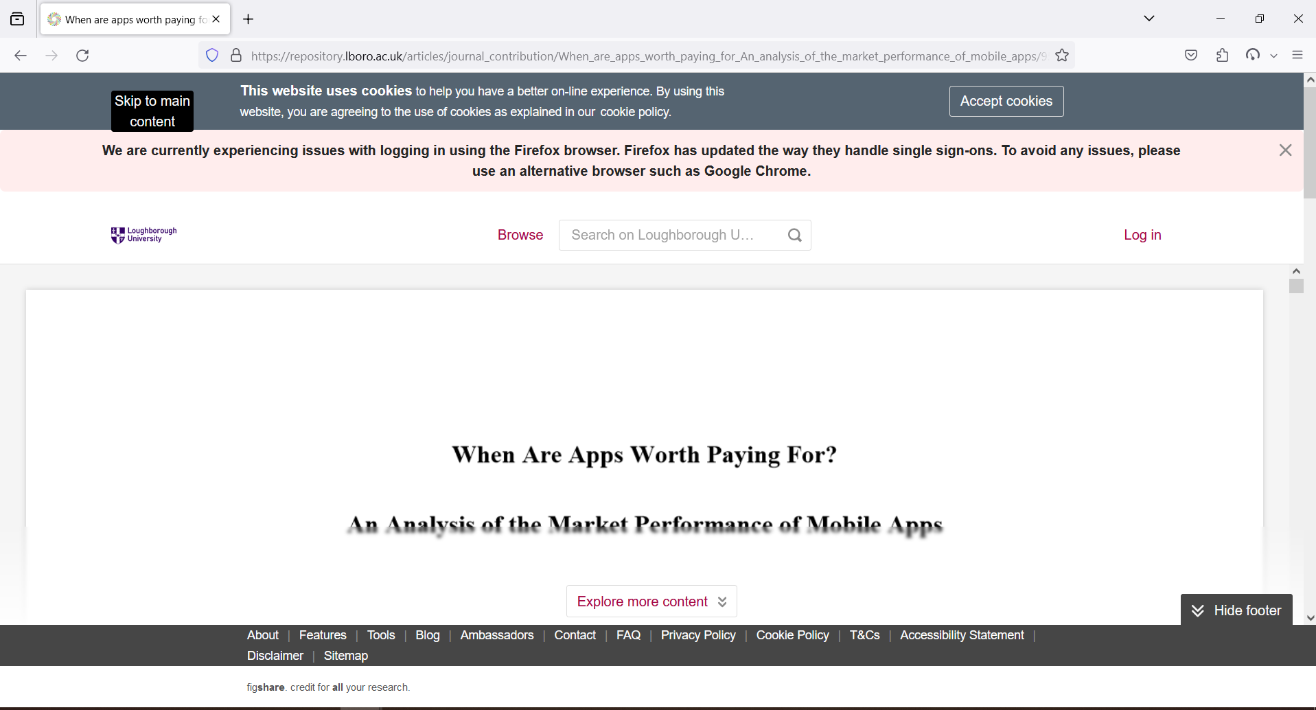Click the search magnifier icon
The image size is (1316, 710).
point(795,235)
